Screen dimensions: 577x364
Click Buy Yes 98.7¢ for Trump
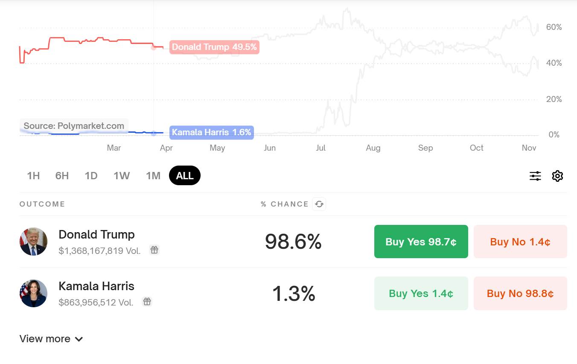(421, 242)
